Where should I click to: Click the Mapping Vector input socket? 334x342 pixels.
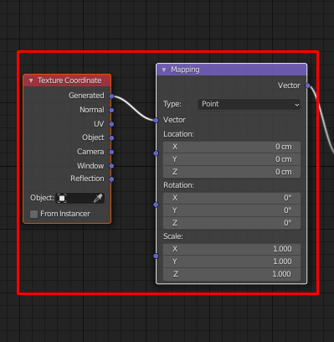[156, 120]
